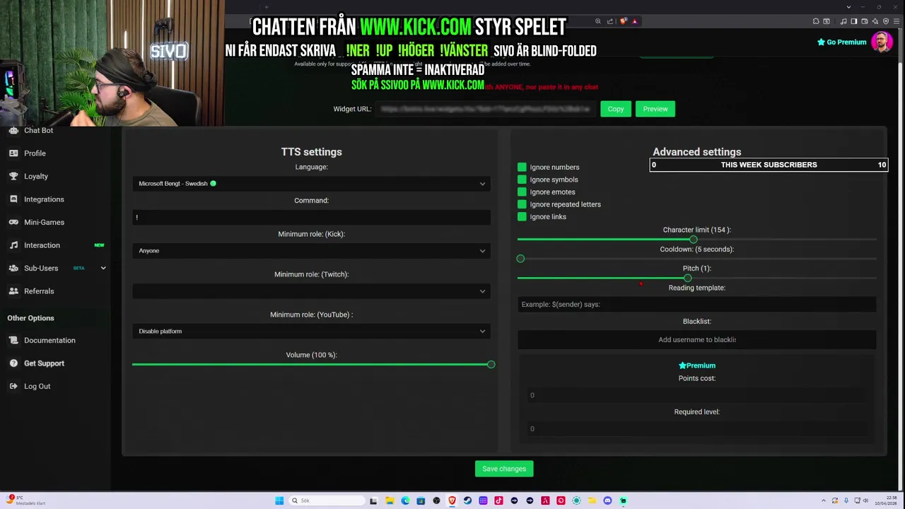Open Minimum role (Kick) dropdown
905x509 pixels.
(x=311, y=250)
